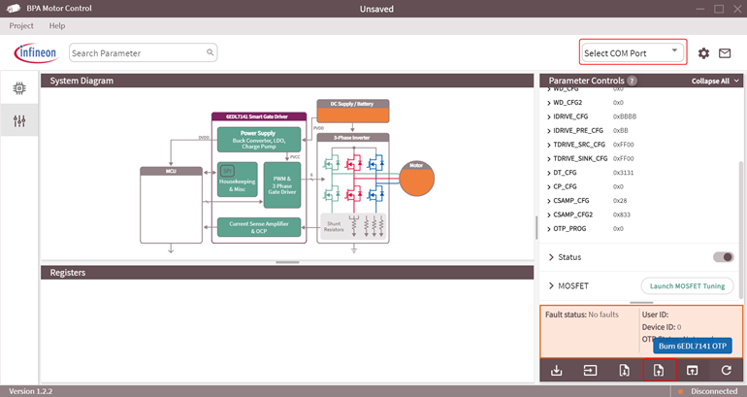747x397 pixels.
Task: Open the Project menu
Action: coord(21,26)
